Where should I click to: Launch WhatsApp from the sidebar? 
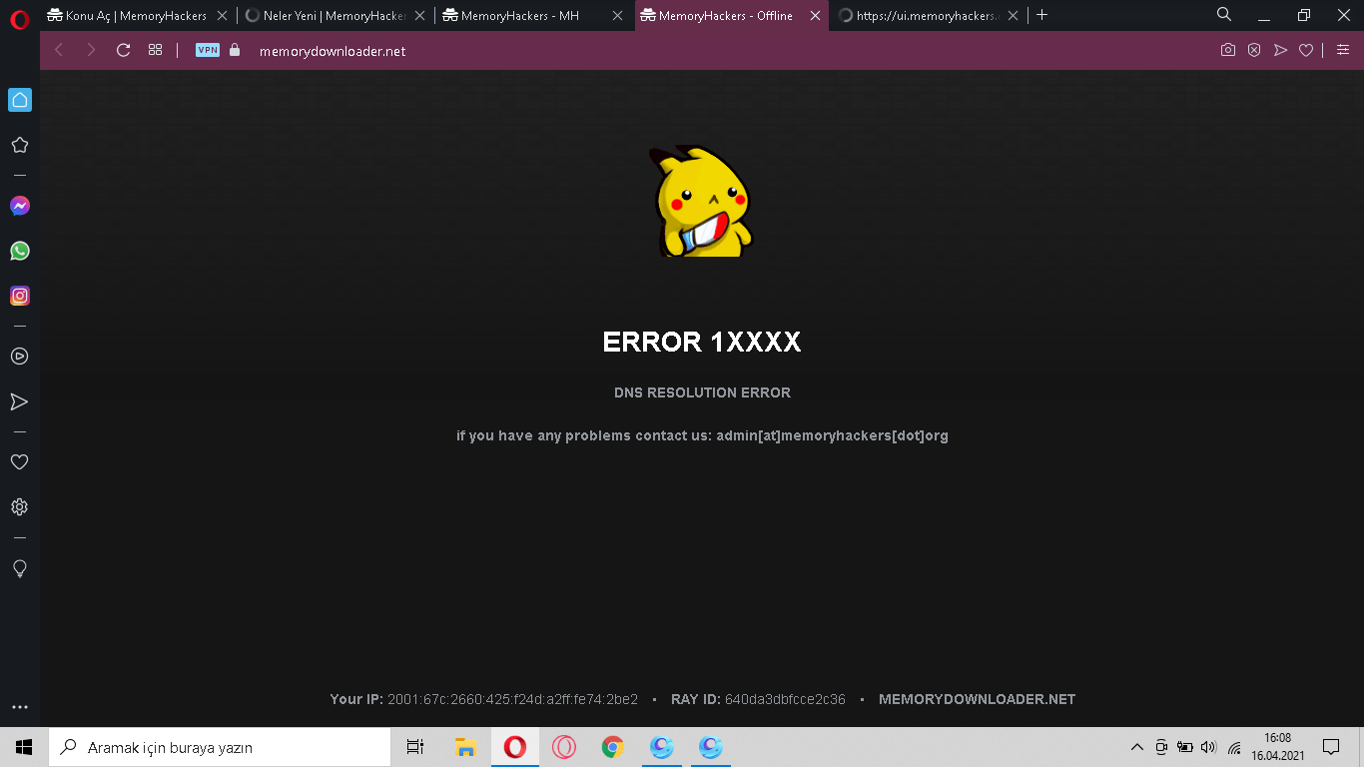point(20,251)
